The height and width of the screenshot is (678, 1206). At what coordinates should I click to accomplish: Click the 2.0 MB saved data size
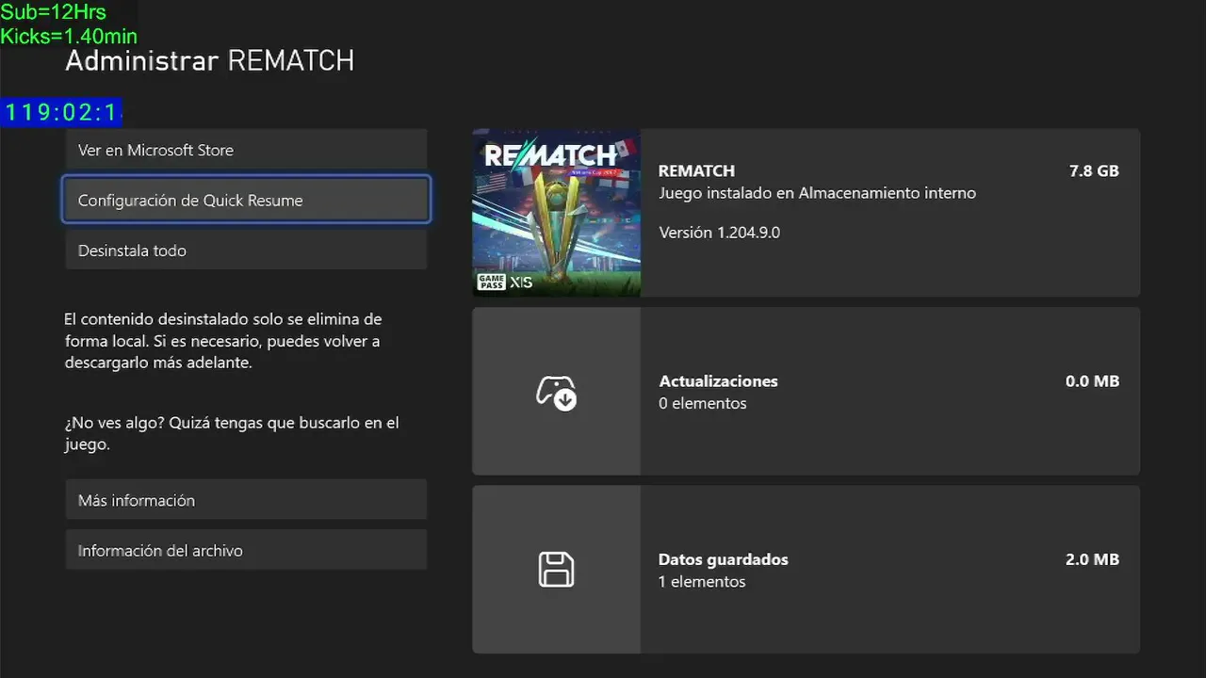(1092, 559)
